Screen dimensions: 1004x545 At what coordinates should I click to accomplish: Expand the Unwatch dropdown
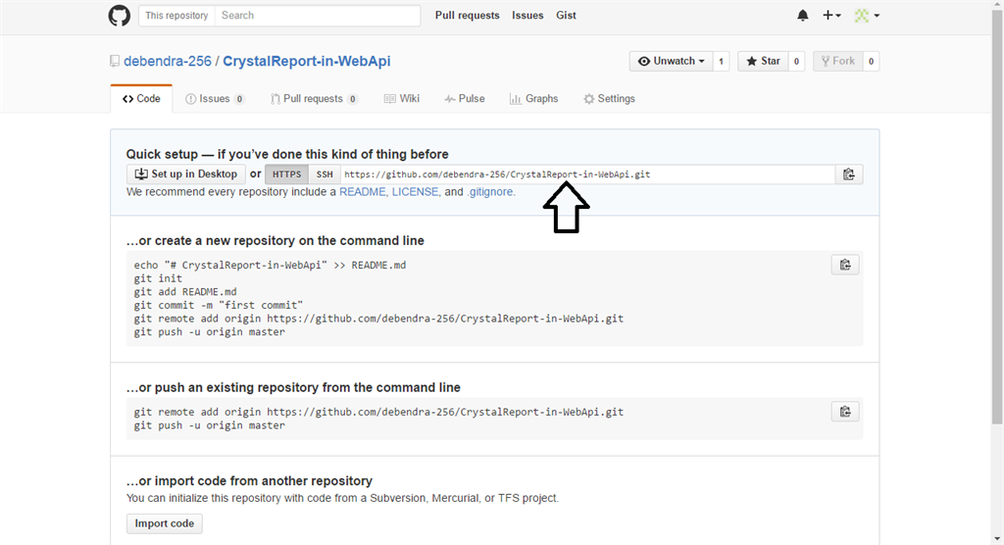pos(671,62)
